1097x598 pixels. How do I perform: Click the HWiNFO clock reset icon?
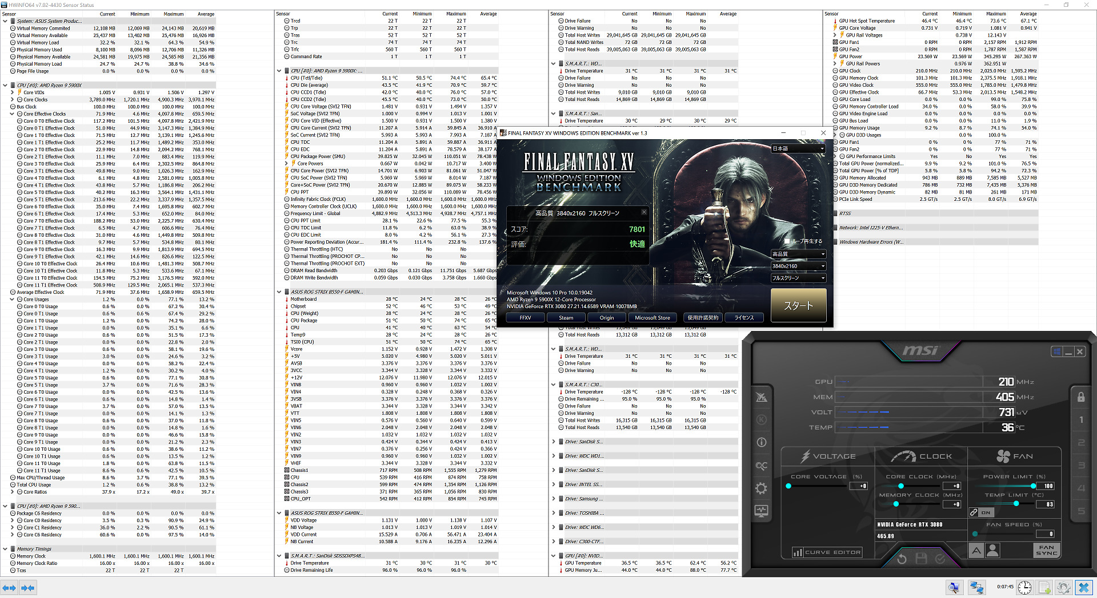(x=1024, y=587)
